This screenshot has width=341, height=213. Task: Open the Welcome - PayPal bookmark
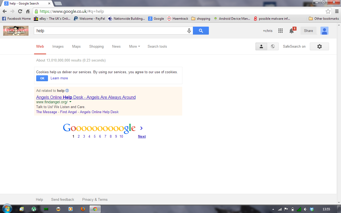(x=89, y=19)
